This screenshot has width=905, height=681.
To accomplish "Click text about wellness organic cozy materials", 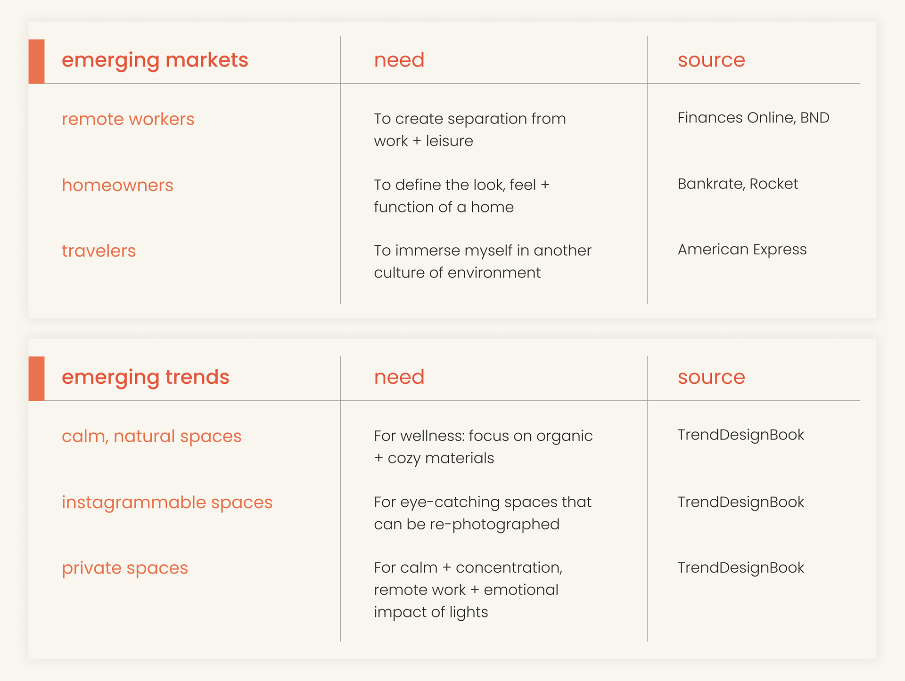I will coord(483,447).
